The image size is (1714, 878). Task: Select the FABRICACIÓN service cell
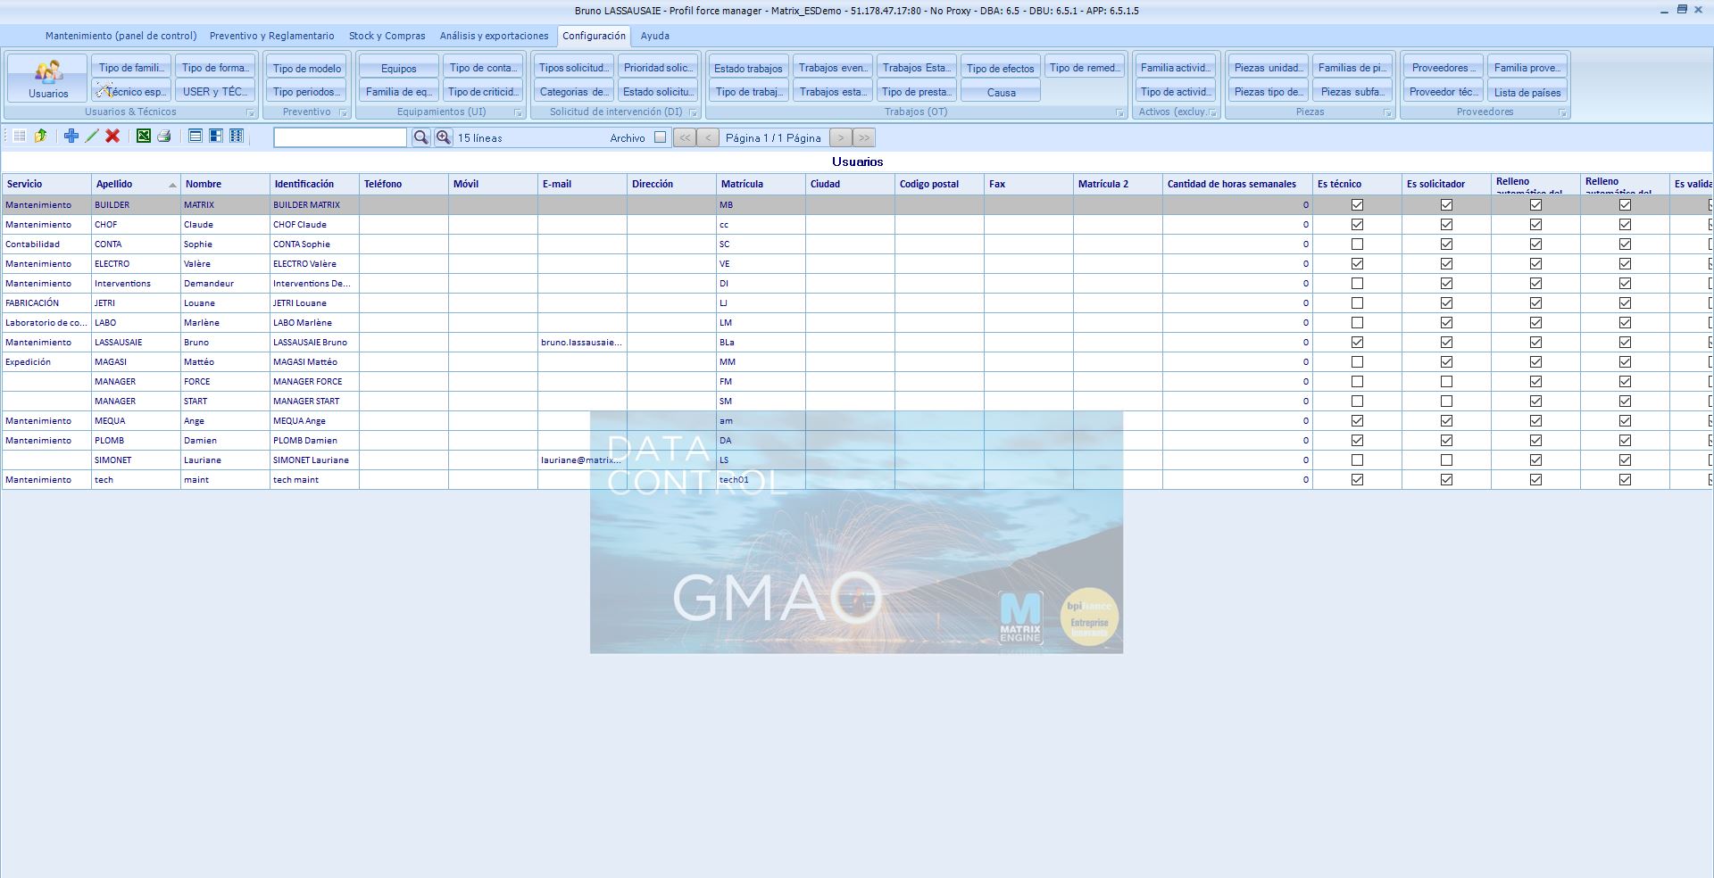click(x=46, y=303)
